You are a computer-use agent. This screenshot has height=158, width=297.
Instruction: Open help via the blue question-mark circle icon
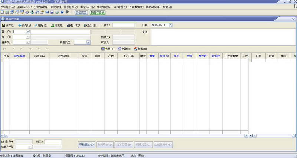point(62,12)
